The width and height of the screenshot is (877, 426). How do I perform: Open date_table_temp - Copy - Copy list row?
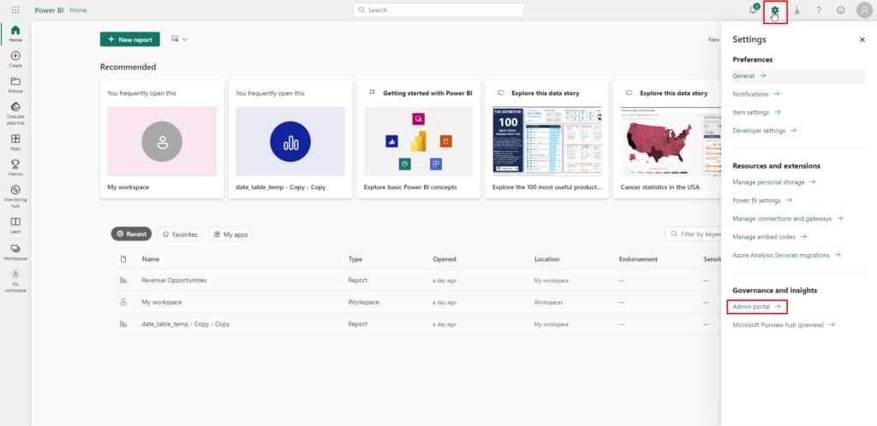pyautogui.click(x=186, y=324)
